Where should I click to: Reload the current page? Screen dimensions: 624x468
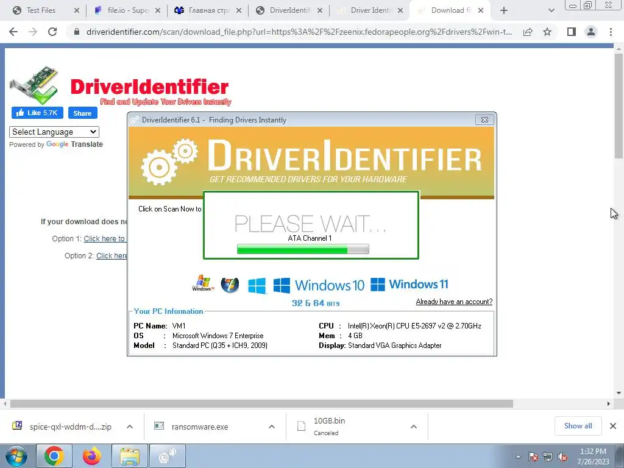[52, 32]
